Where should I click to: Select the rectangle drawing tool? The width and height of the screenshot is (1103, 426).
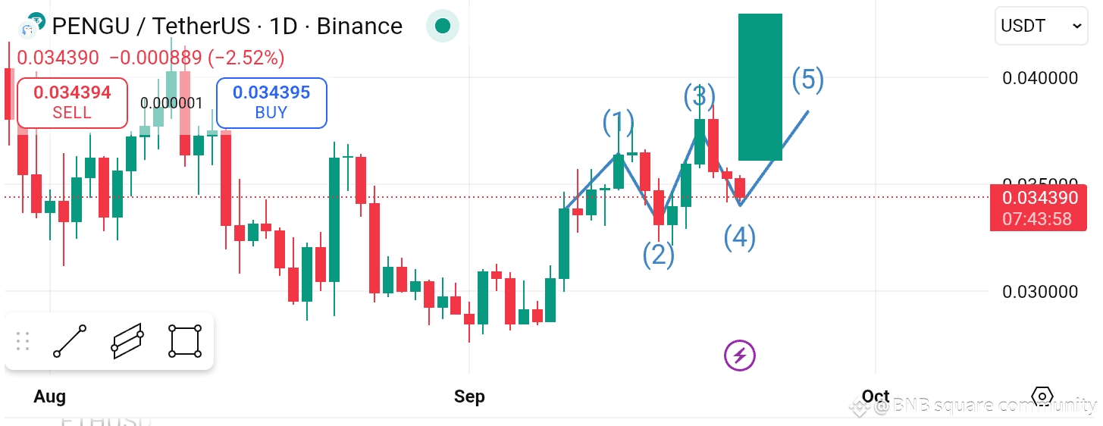(185, 342)
